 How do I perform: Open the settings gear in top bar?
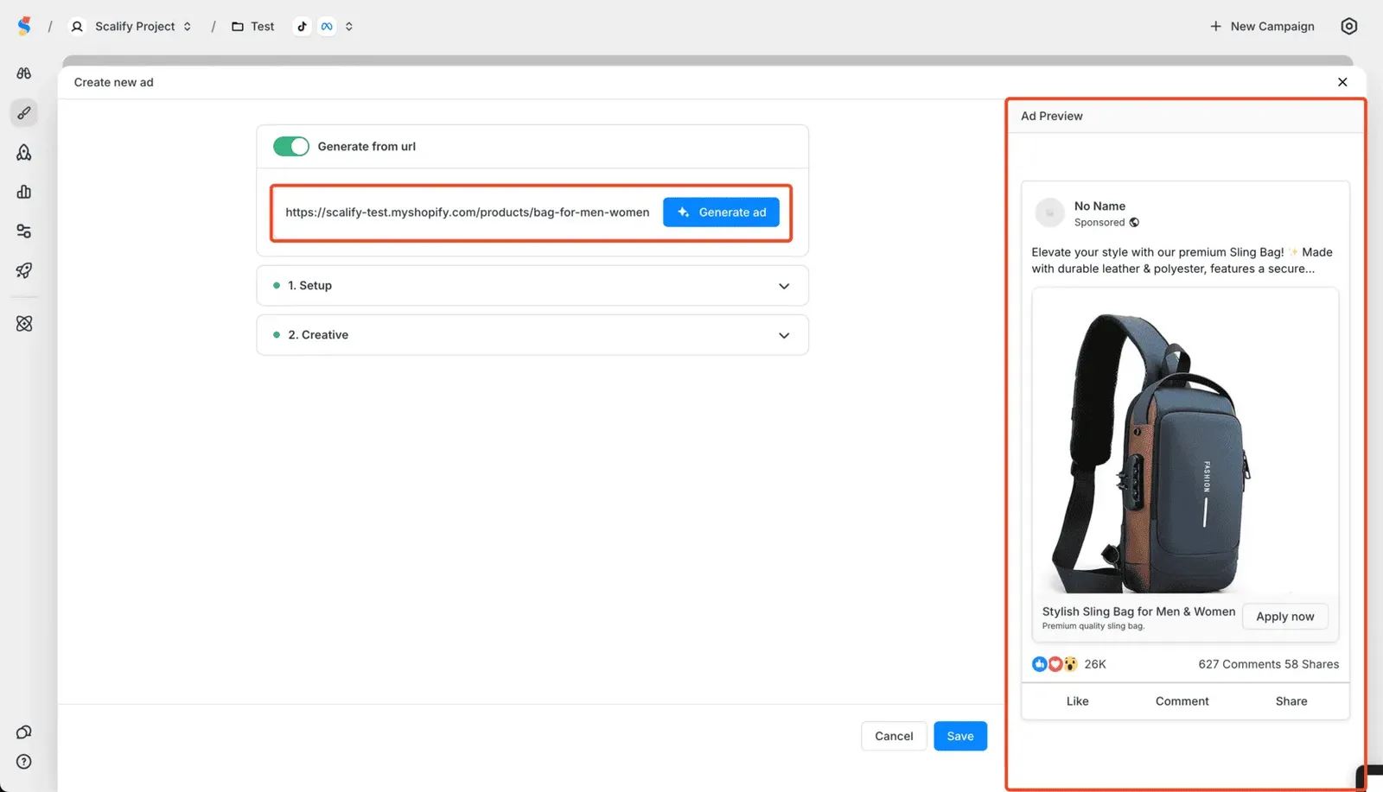pyautogui.click(x=1348, y=26)
